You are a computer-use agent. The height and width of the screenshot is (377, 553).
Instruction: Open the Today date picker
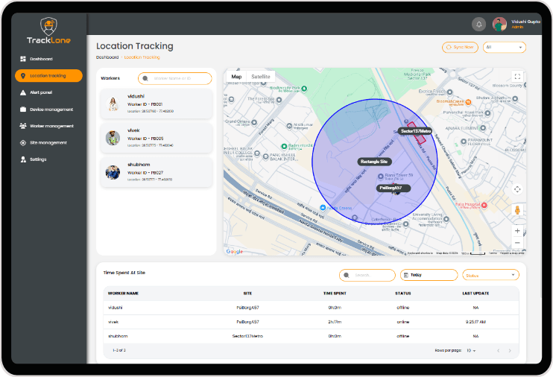coord(429,275)
